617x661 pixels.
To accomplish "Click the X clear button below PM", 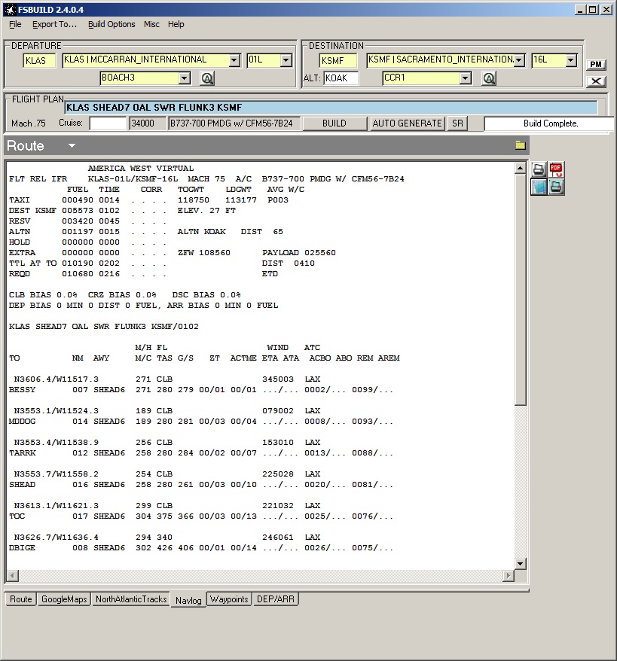I will (596, 81).
